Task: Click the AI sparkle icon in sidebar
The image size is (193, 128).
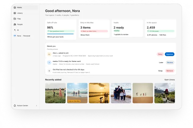Action: click(15, 30)
